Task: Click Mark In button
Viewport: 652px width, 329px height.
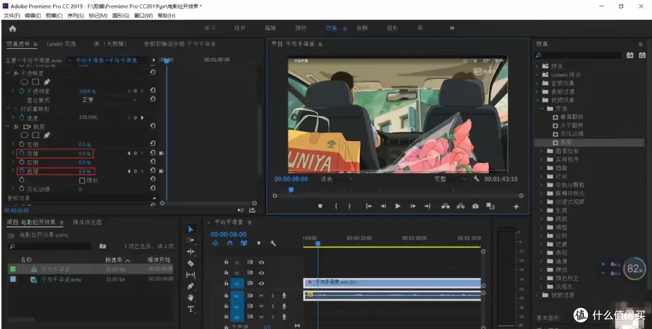Action: tap(336, 206)
